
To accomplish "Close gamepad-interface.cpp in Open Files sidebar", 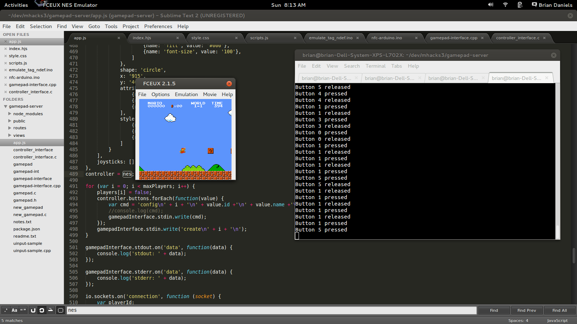I will click(5, 85).
